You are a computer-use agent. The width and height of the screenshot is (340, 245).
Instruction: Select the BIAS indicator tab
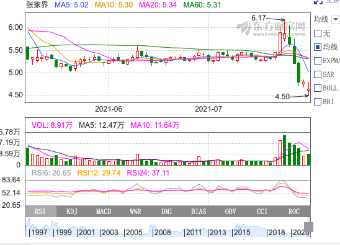[x=199, y=212]
